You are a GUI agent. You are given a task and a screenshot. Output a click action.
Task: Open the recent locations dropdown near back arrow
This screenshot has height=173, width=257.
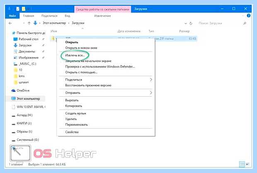tap(24, 23)
